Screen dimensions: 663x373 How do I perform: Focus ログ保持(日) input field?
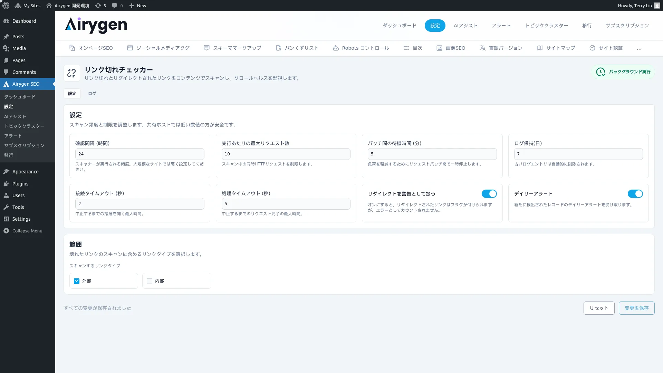[578, 154]
